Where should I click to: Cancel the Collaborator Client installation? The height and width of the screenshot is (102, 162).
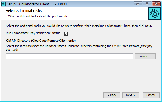point(151,95)
